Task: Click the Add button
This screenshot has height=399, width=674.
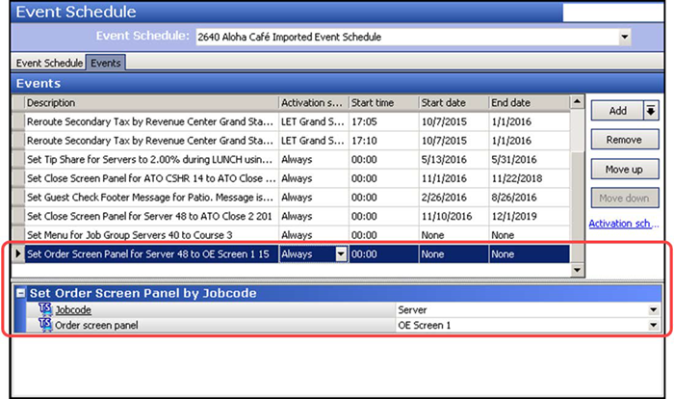Action: [616, 111]
